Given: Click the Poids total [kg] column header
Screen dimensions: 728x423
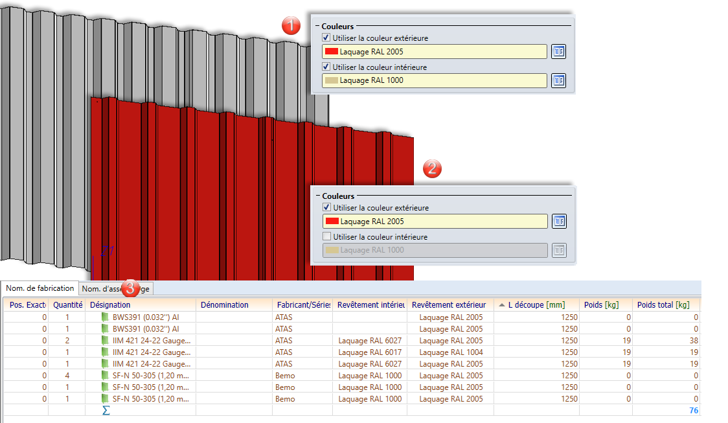Looking at the screenshot, I should pyautogui.click(x=666, y=305).
